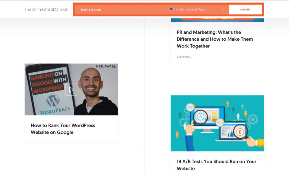The width and height of the screenshot is (289, 172).
Task: Click the US flag icon
Action: (172, 9)
